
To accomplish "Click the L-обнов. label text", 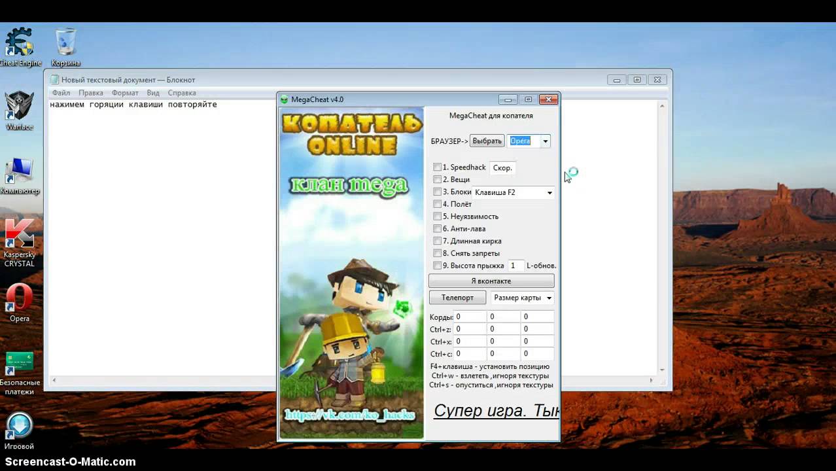I will coord(542,266).
